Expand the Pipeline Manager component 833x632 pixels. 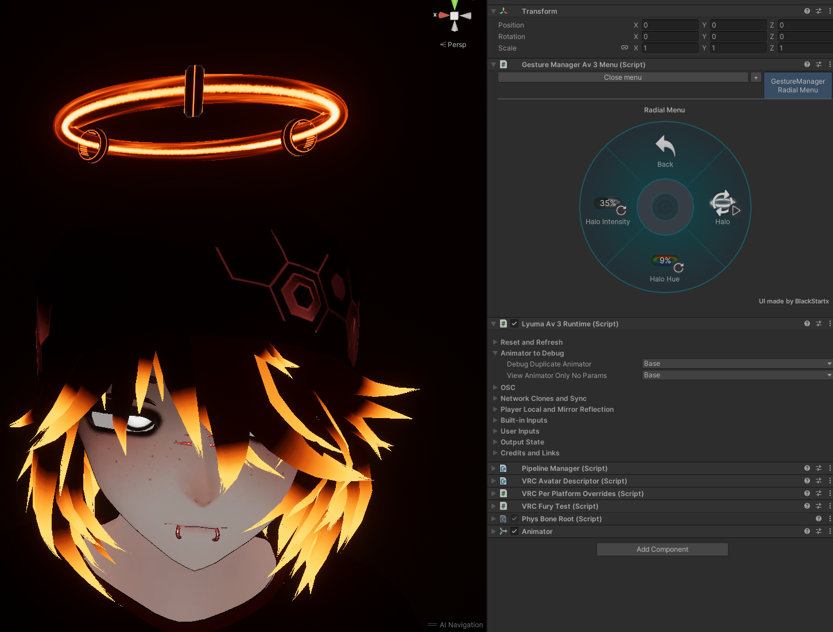(x=493, y=469)
